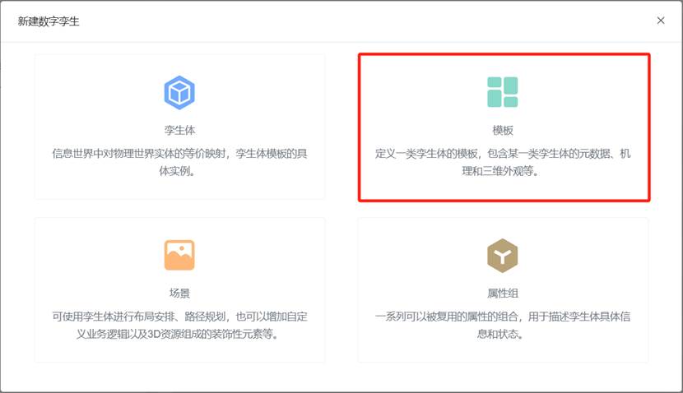Close the 新建数字孪生 dialog
The height and width of the screenshot is (393, 683).
(661, 21)
